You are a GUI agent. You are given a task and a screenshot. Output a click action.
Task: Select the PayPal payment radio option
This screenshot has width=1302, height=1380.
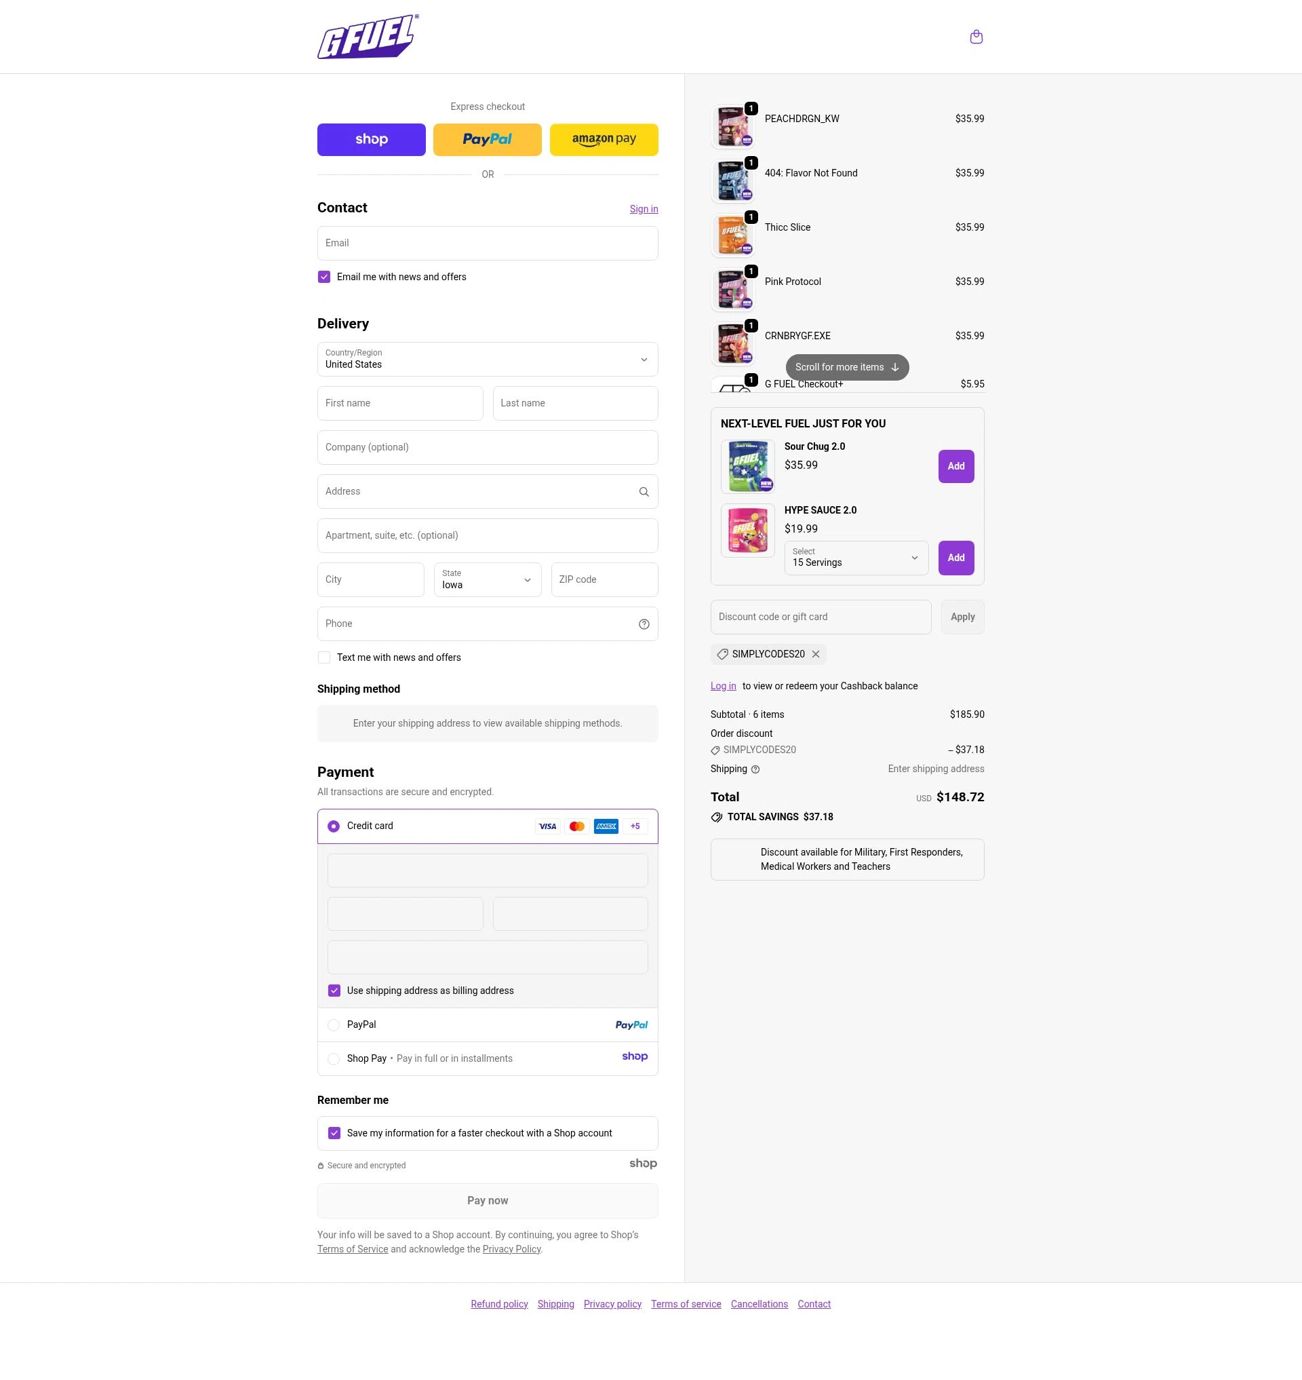(x=334, y=1025)
